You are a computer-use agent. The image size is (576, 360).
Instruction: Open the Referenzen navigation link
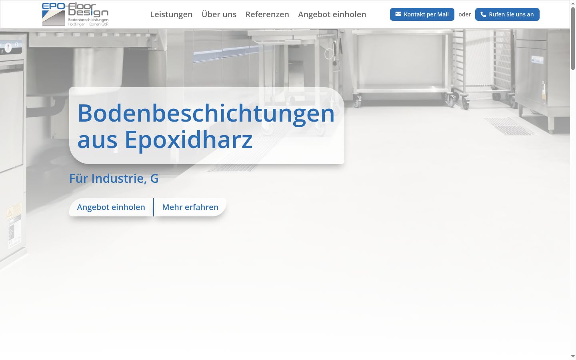coord(267,14)
